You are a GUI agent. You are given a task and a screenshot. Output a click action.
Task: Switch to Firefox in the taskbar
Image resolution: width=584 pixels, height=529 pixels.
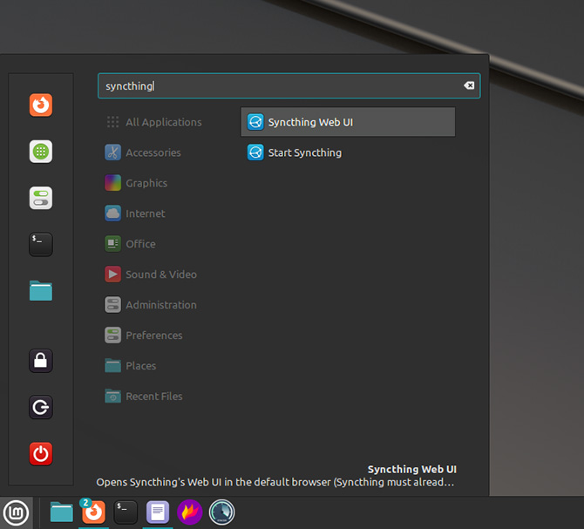pos(93,512)
